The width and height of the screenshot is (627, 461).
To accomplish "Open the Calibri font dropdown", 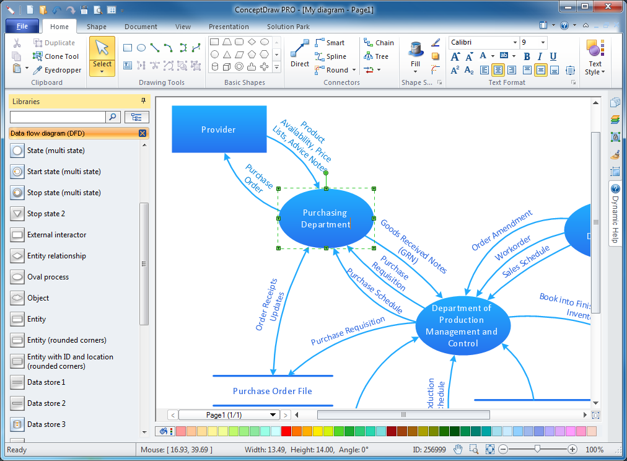I will pos(515,42).
